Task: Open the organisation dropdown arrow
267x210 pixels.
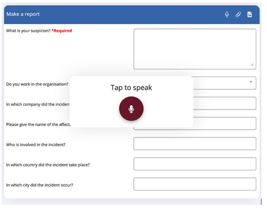Action: 250,82
